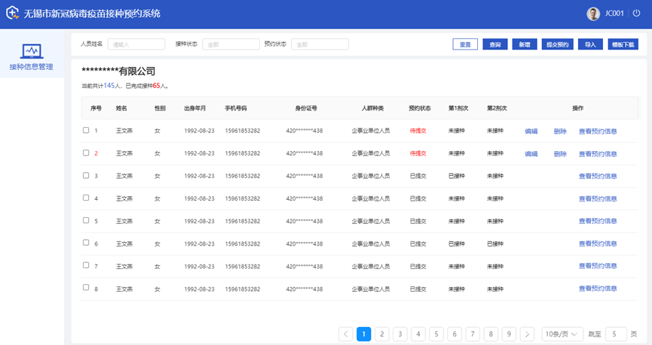This screenshot has width=652, height=345.
Task: Jump to page 5 in pagination
Action: (436, 334)
